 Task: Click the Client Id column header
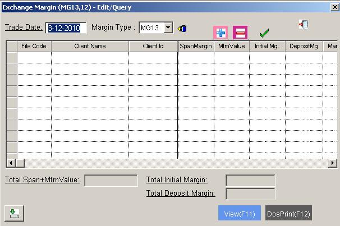(x=153, y=46)
